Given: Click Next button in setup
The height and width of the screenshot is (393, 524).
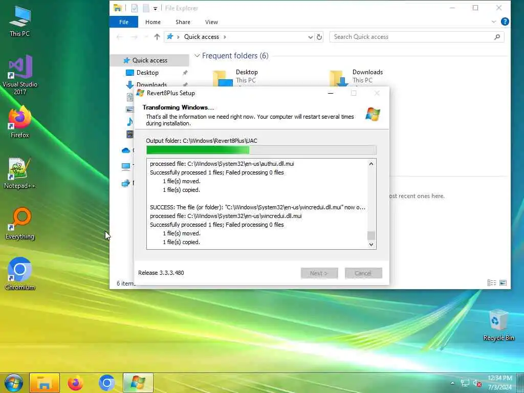Looking at the screenshot, I should 319,273.
